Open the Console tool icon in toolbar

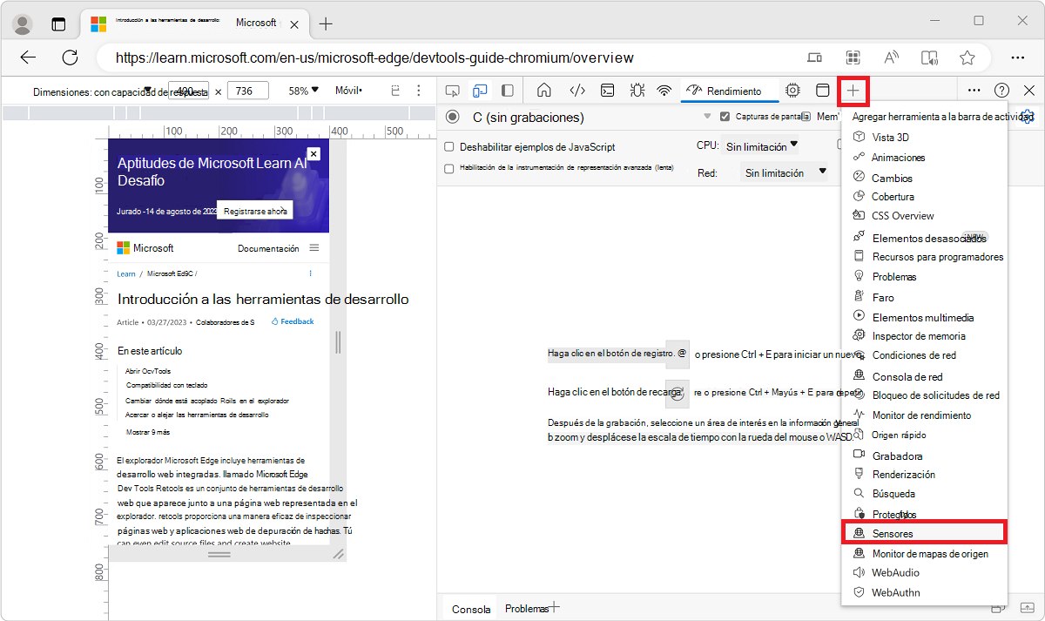[609, 90]
